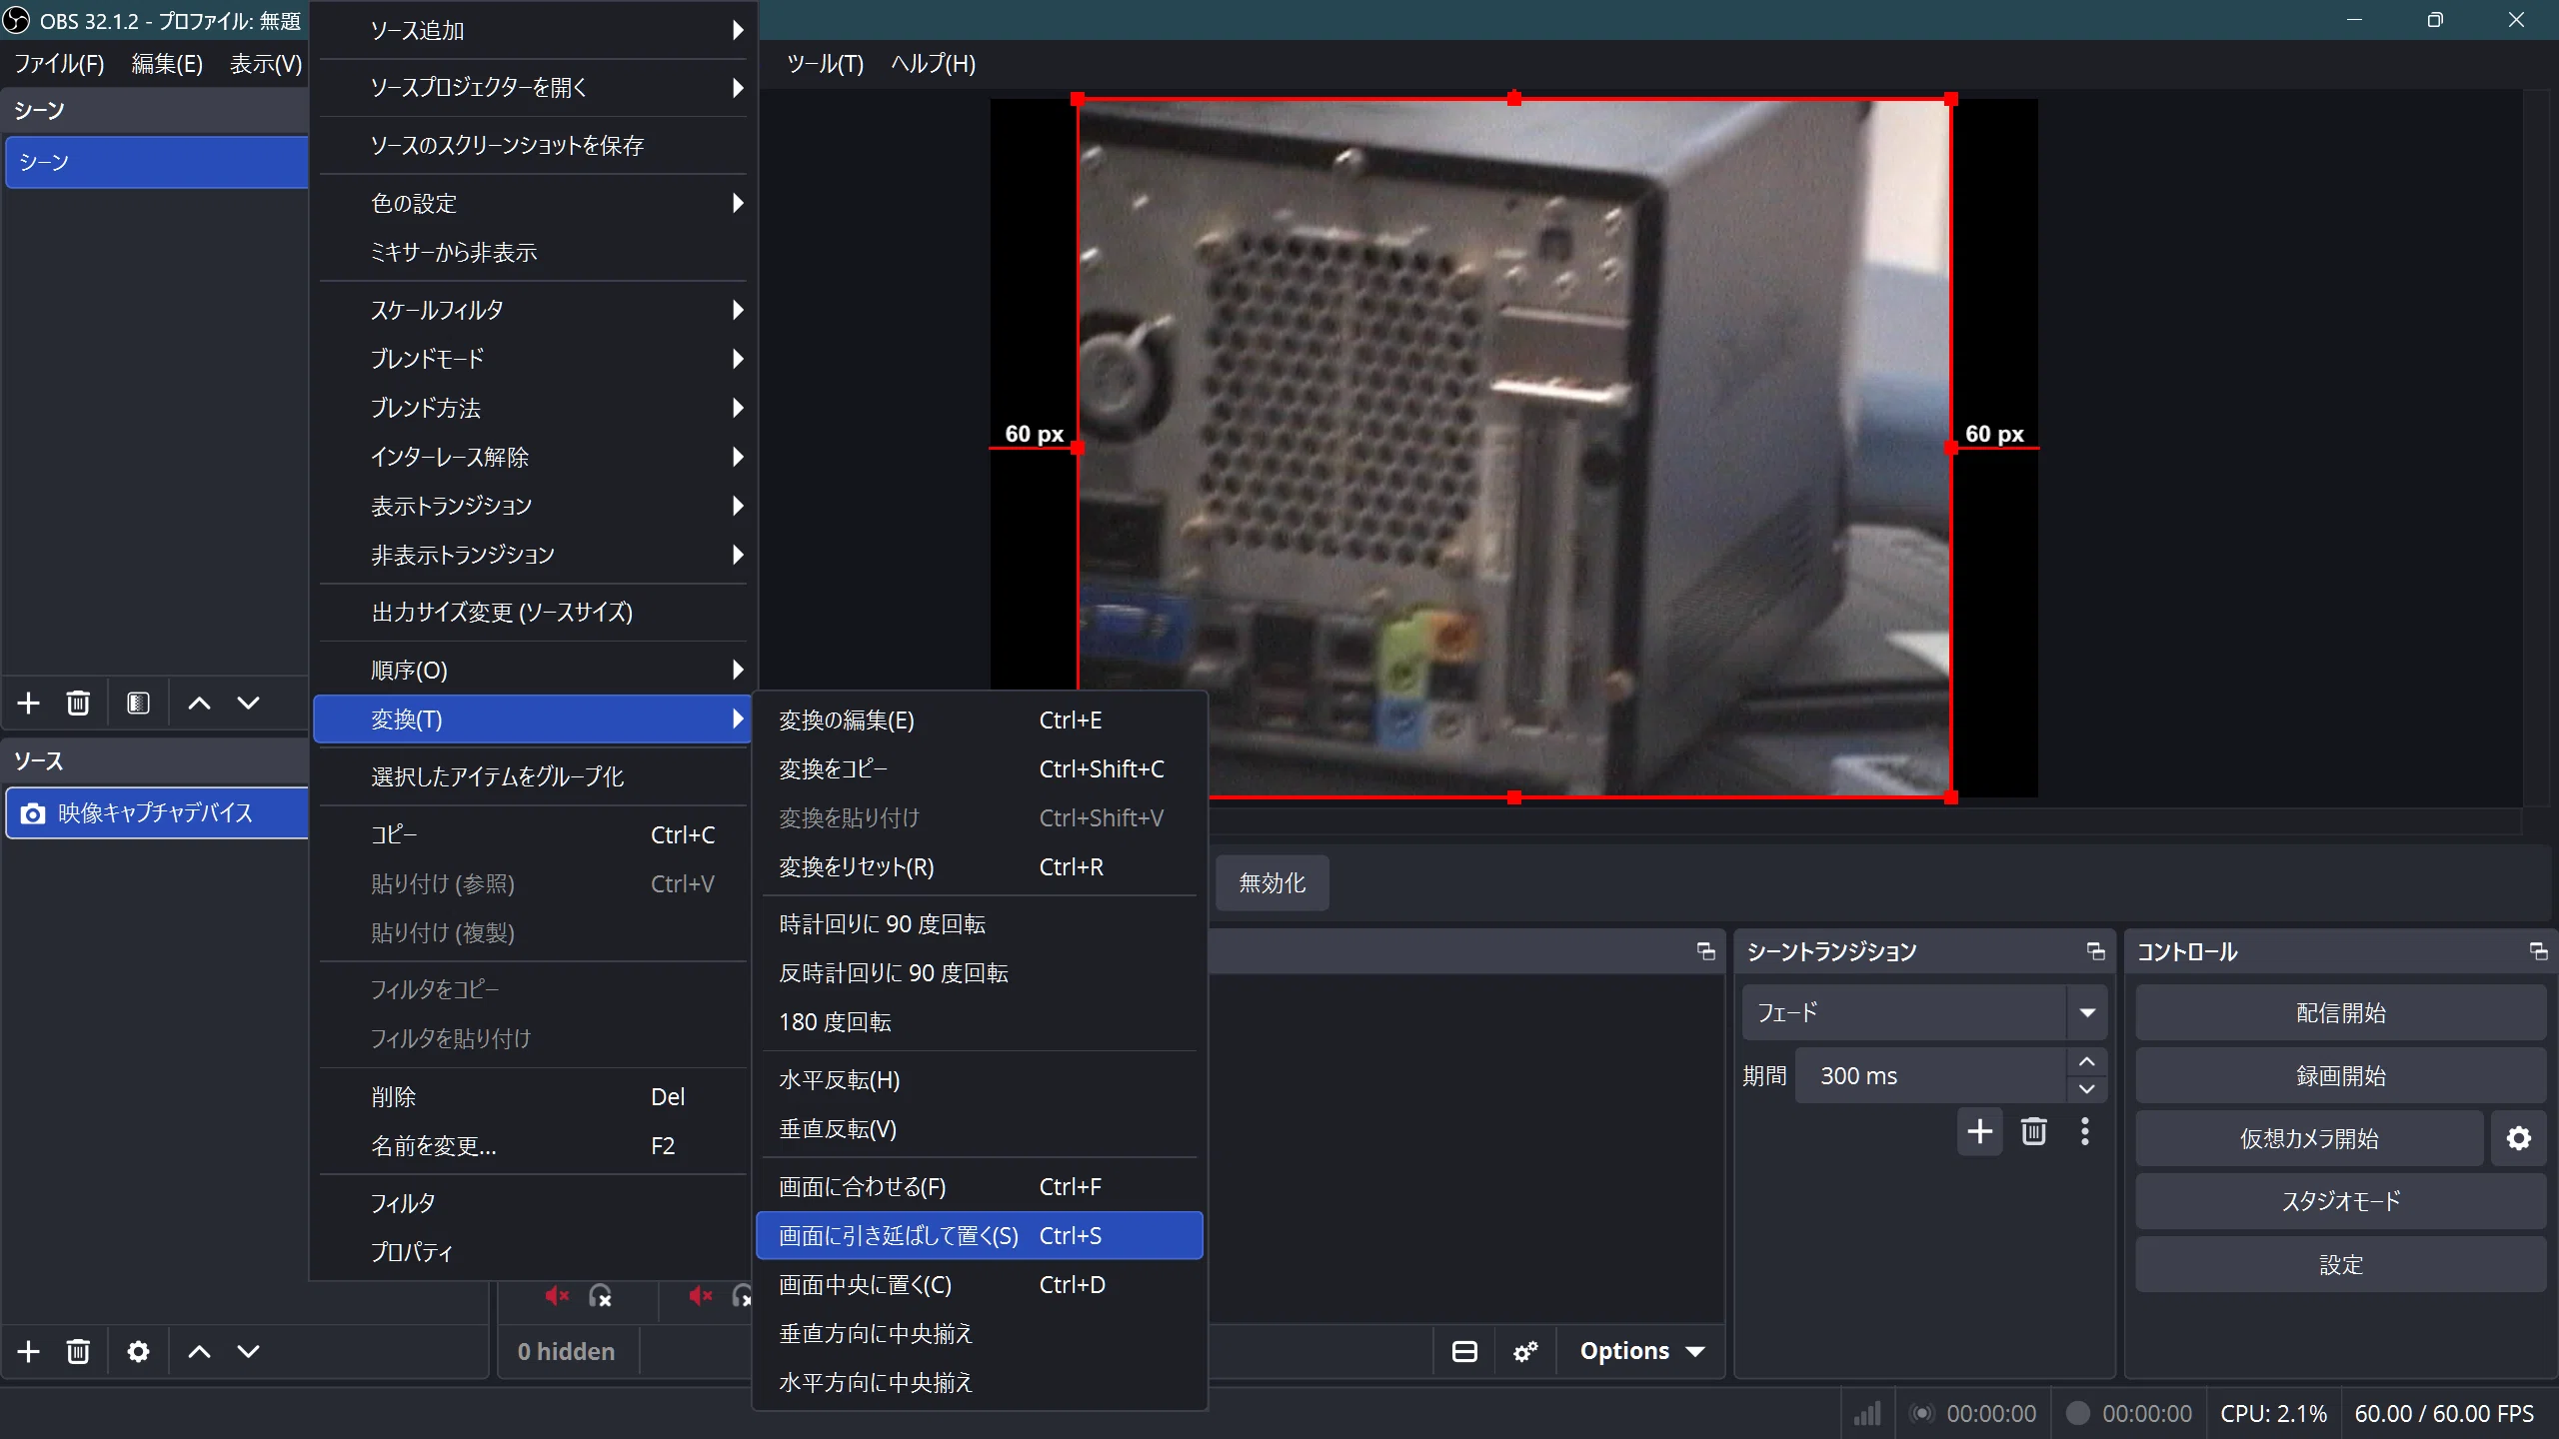Toggle mixer layout icon beside Options
The width and height of the screenshot is (2559, 1439).
coord(1464,1352)
